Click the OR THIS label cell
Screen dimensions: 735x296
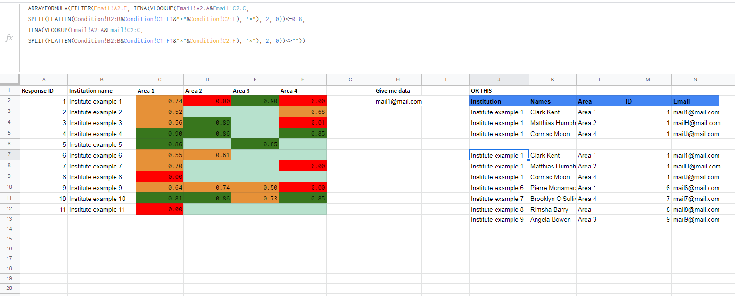pyautogui.click(x=499, y=90)
